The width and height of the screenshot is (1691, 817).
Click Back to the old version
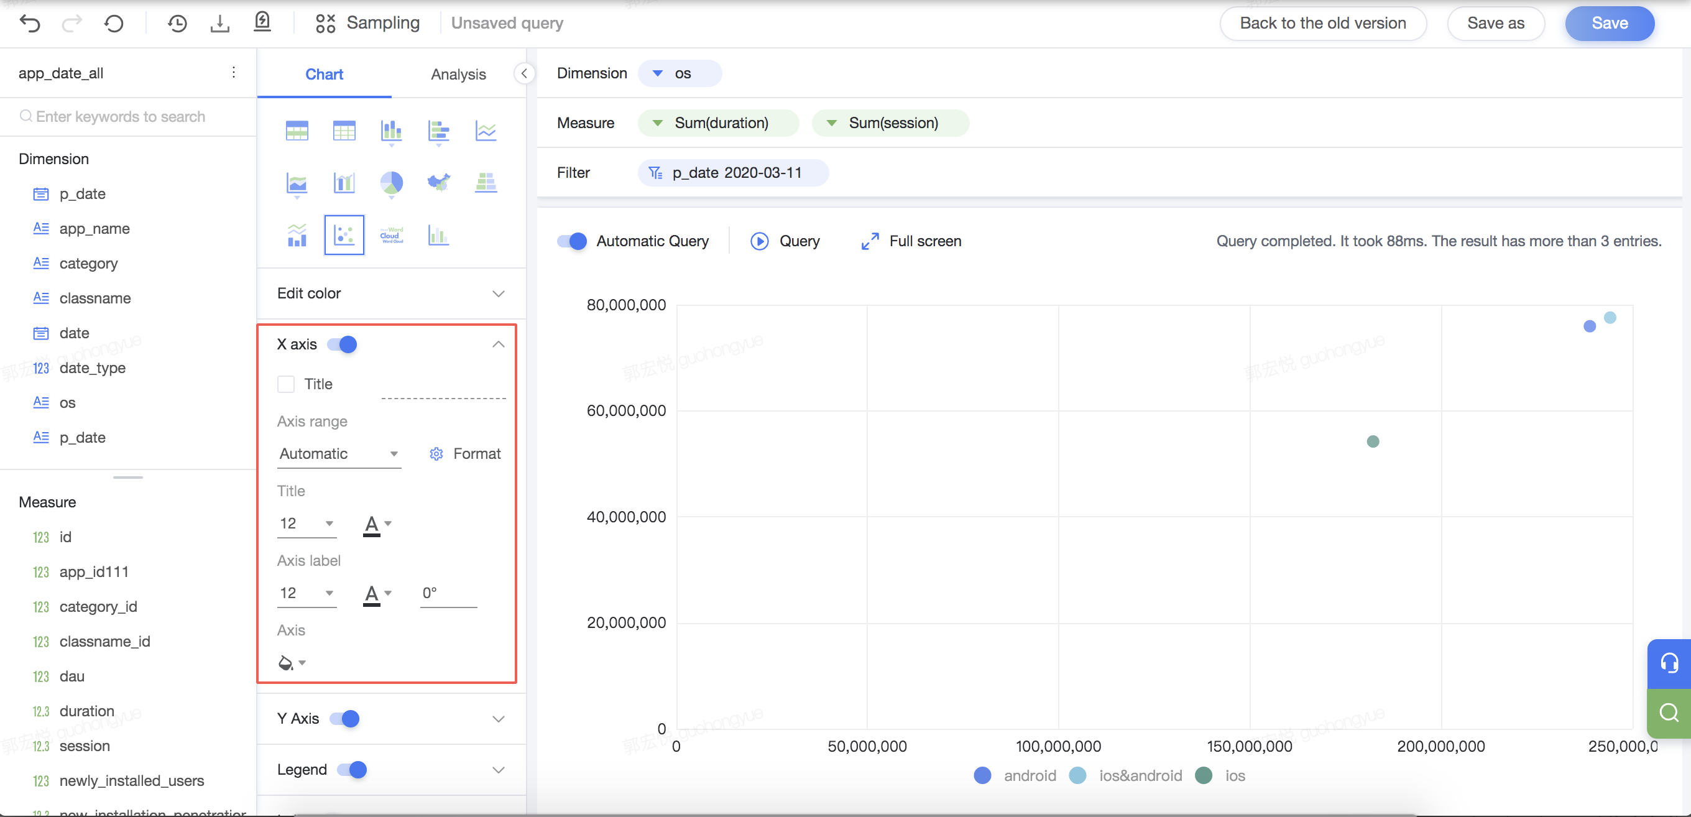(1323, 23)
